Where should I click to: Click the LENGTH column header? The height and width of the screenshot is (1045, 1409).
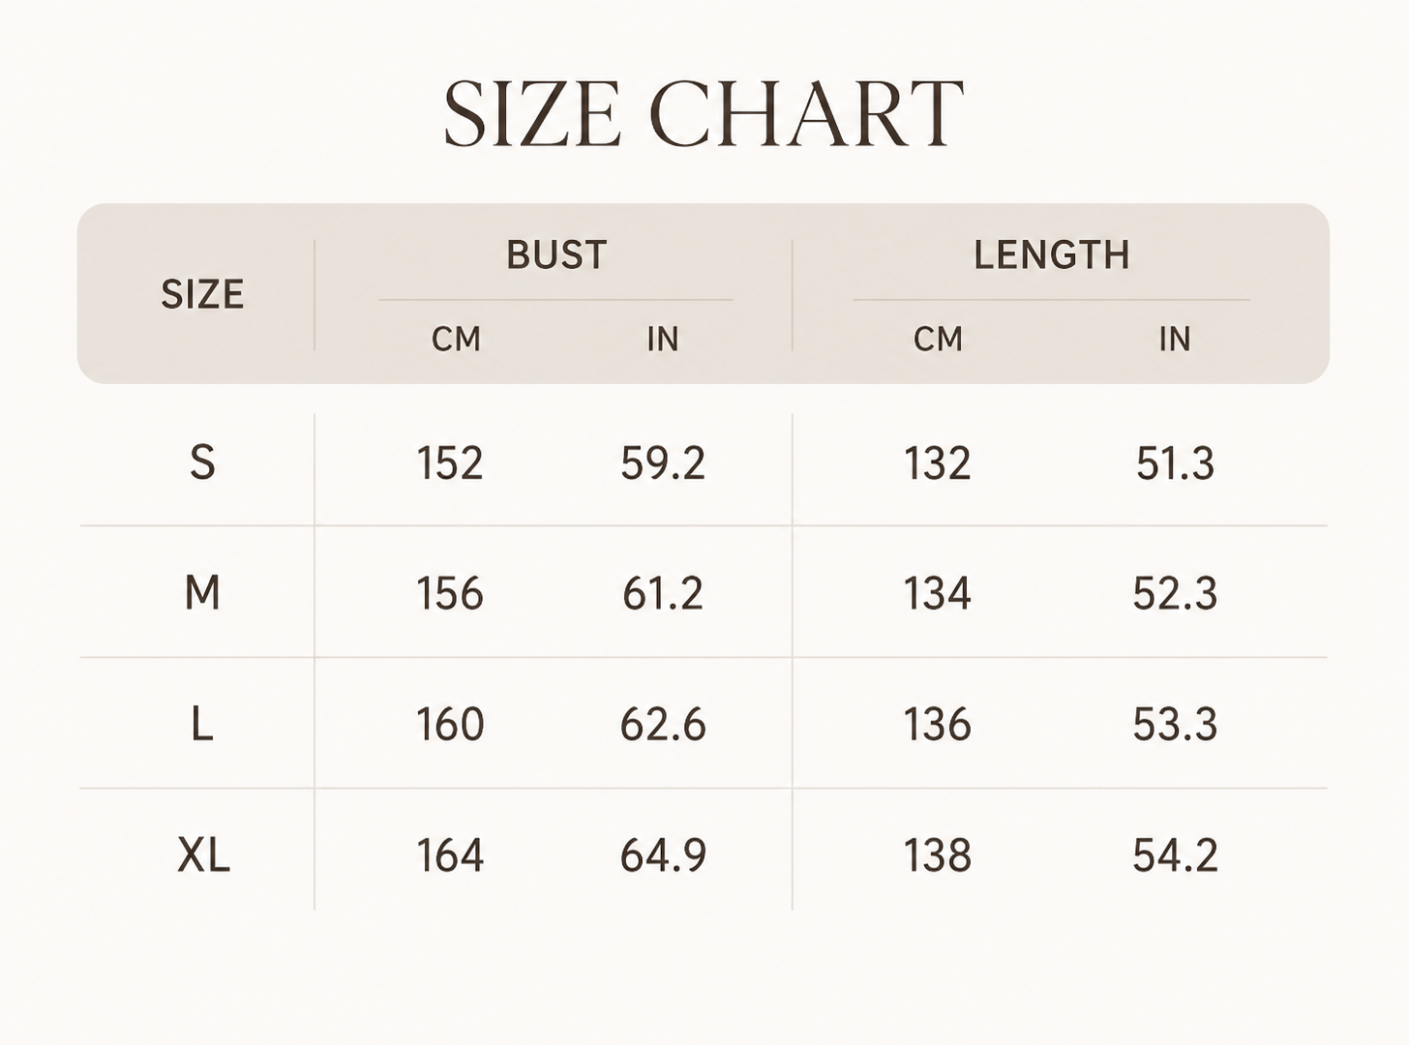pos(1052,254)
